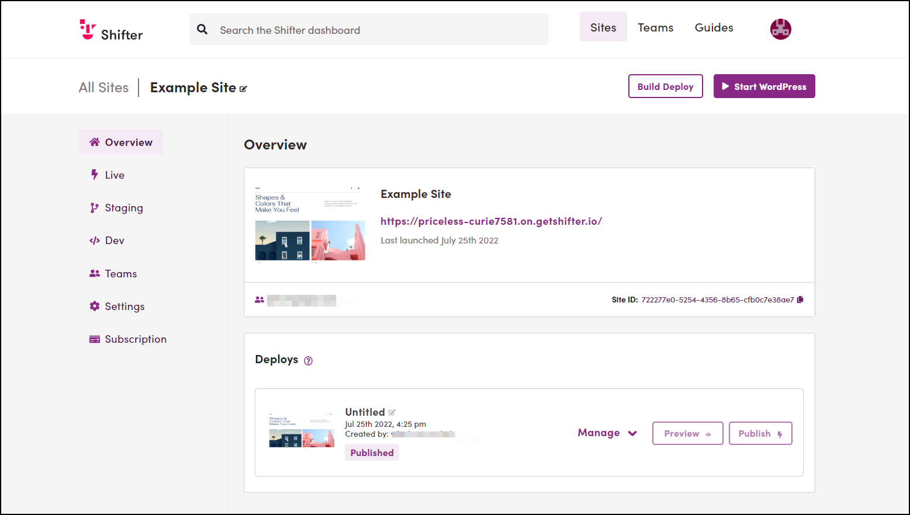Click the Last launched July 25th 2022 text
The height and width of the screenshot is (515, 910).
(x=440, y=241)
